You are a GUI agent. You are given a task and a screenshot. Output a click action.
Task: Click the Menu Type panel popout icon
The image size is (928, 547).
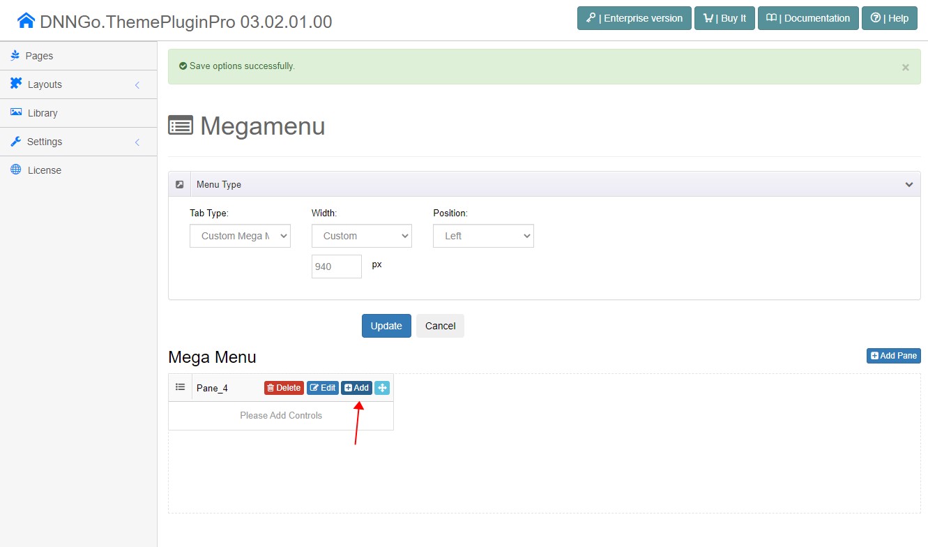[x=179, y=184]
